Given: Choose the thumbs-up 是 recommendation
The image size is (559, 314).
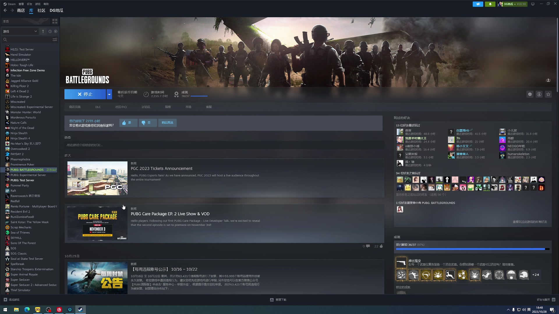Looking at the screenshot, I should pyautogui.click(x=128, y=123).
